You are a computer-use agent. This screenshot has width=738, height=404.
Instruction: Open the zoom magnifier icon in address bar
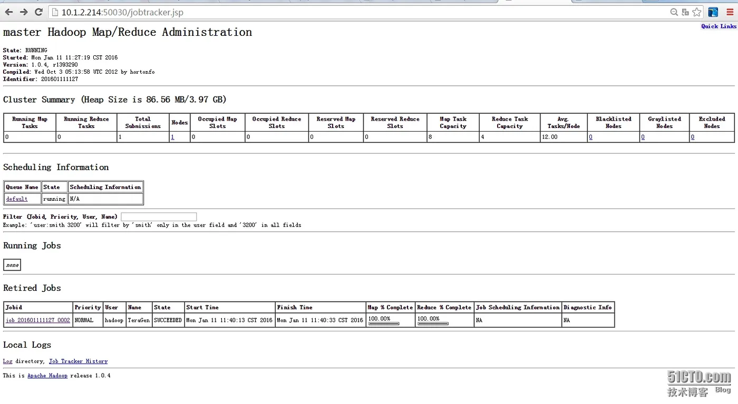674,12
